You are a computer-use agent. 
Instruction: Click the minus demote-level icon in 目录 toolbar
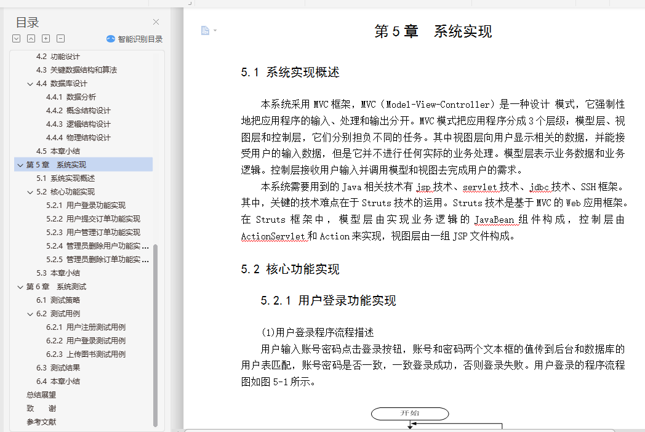pos(61,39)
